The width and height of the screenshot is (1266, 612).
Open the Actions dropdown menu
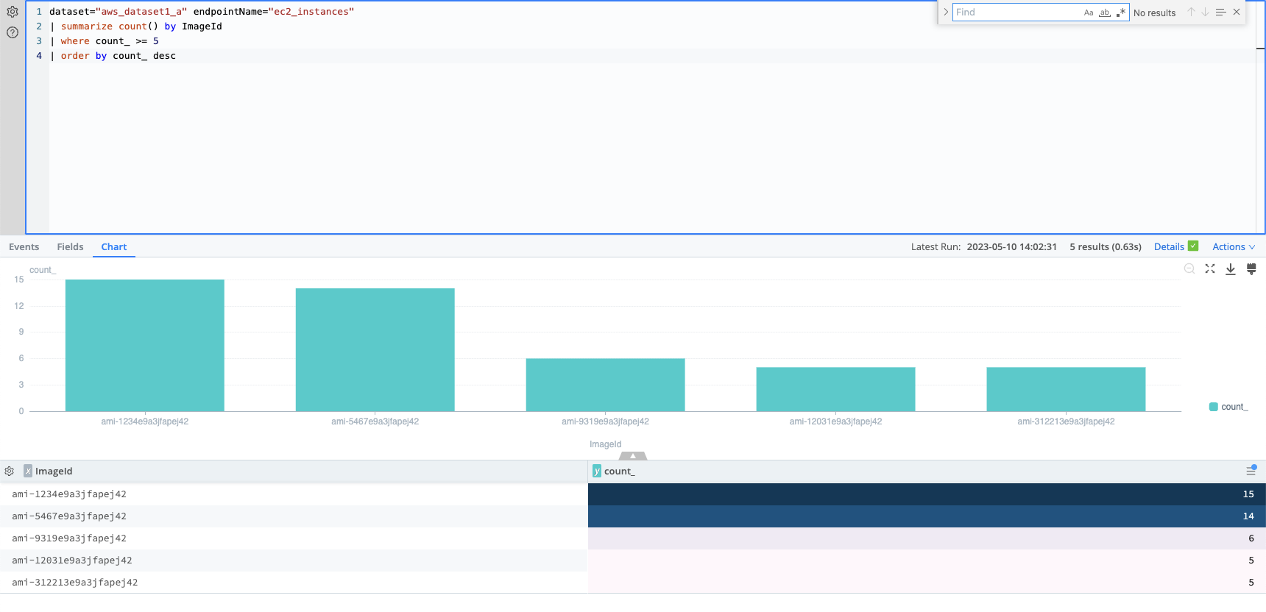point(1234,247)
